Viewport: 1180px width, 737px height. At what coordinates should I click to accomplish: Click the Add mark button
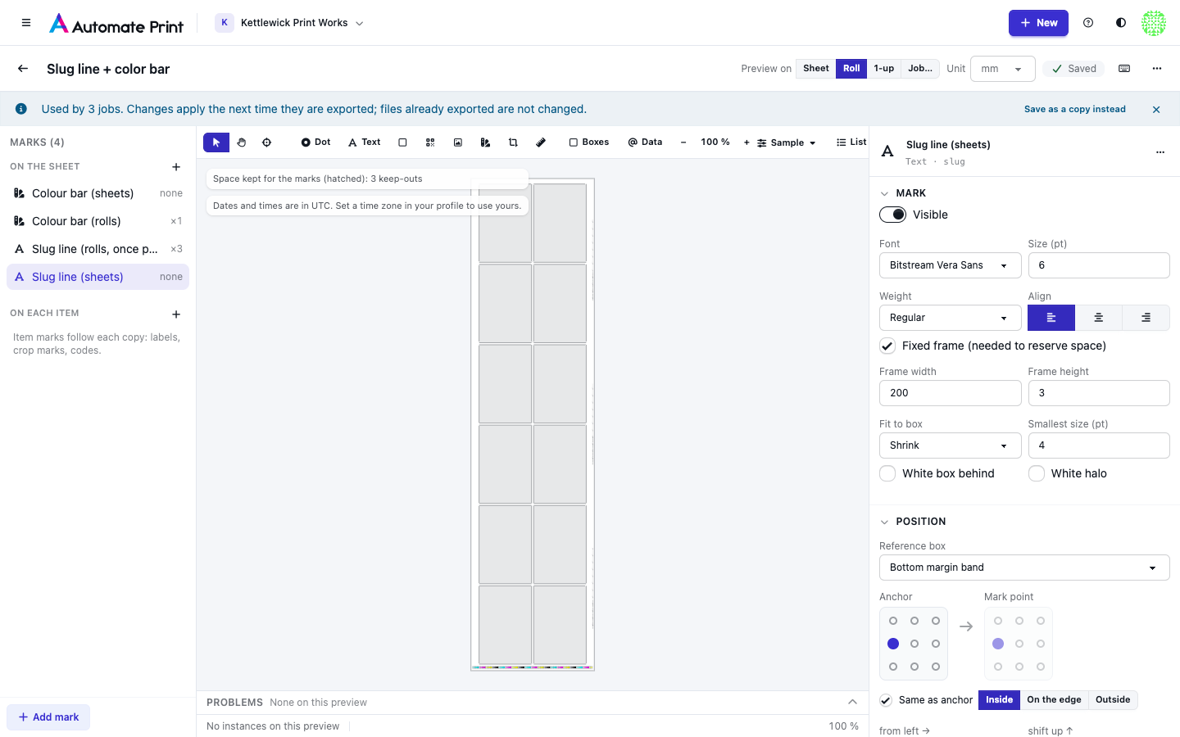click(x=48, y=717)
